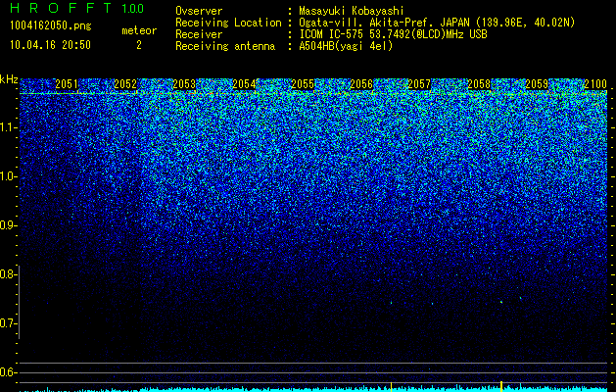The height and width of the screenshot is (392, 616).
Task: Click the HROFFT 1.0.0 title text
Action: pos(76,8)
